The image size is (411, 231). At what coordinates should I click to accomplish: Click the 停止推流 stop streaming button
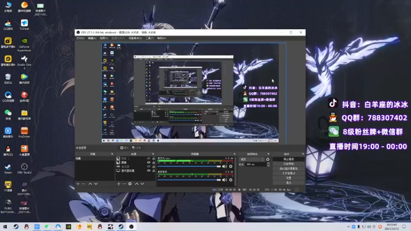289,159
